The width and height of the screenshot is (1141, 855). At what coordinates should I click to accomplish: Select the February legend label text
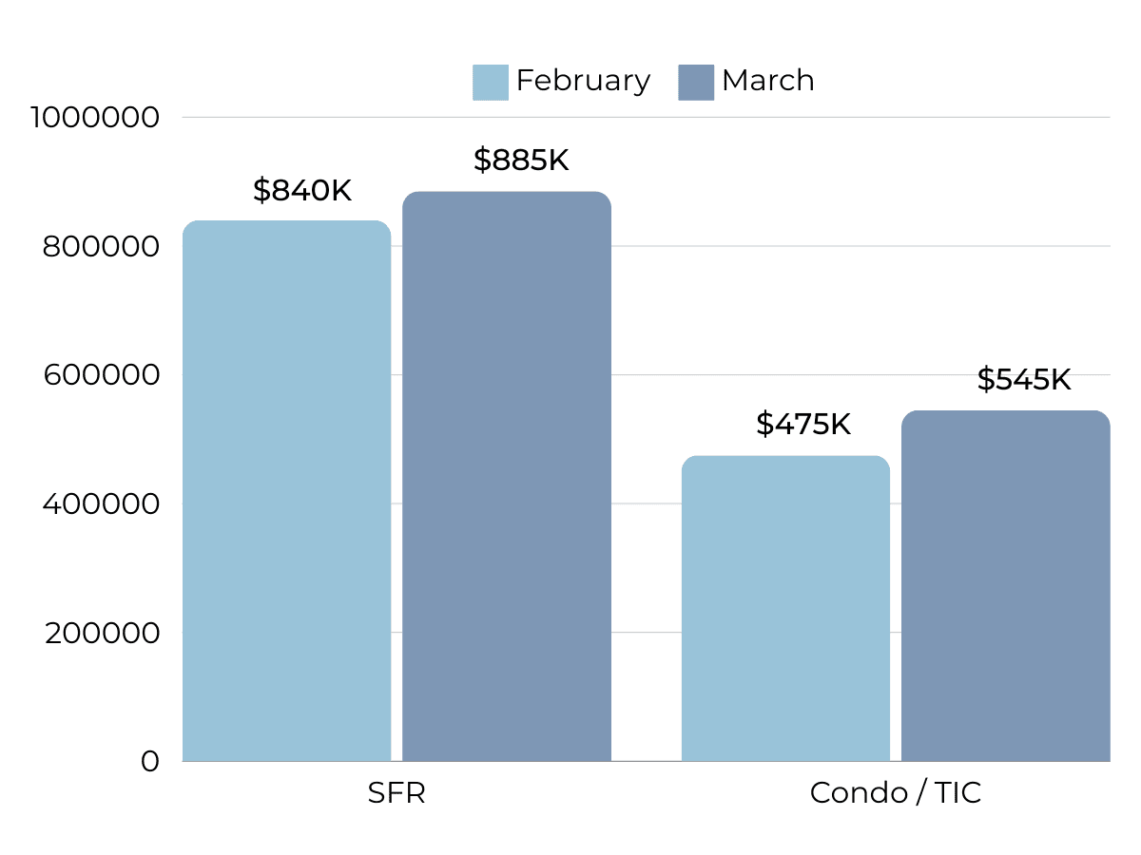[583, 81]
